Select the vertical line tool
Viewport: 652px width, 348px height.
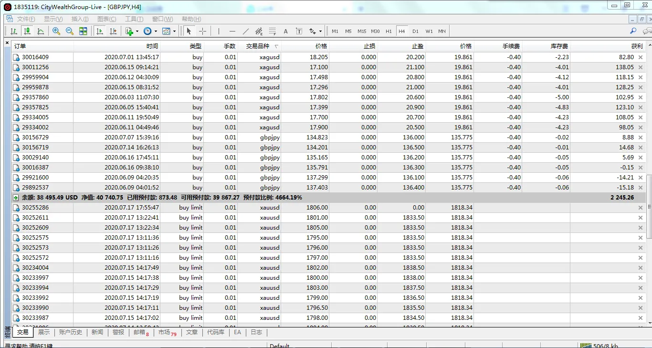point(219,31)
